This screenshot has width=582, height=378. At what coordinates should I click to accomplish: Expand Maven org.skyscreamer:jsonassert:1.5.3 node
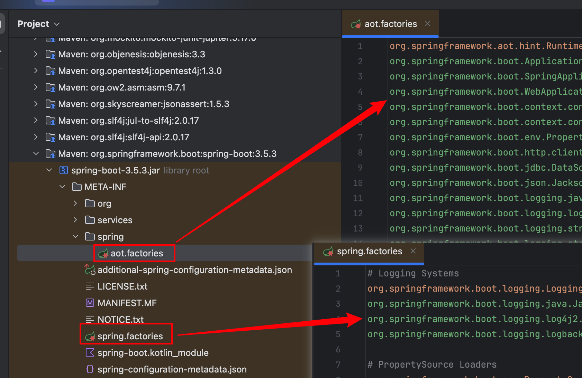[36, 104]
